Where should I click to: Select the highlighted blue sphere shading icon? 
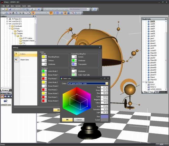(33, 13)
